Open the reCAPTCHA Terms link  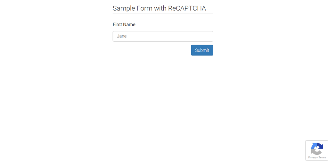click(x=322, y=158)
